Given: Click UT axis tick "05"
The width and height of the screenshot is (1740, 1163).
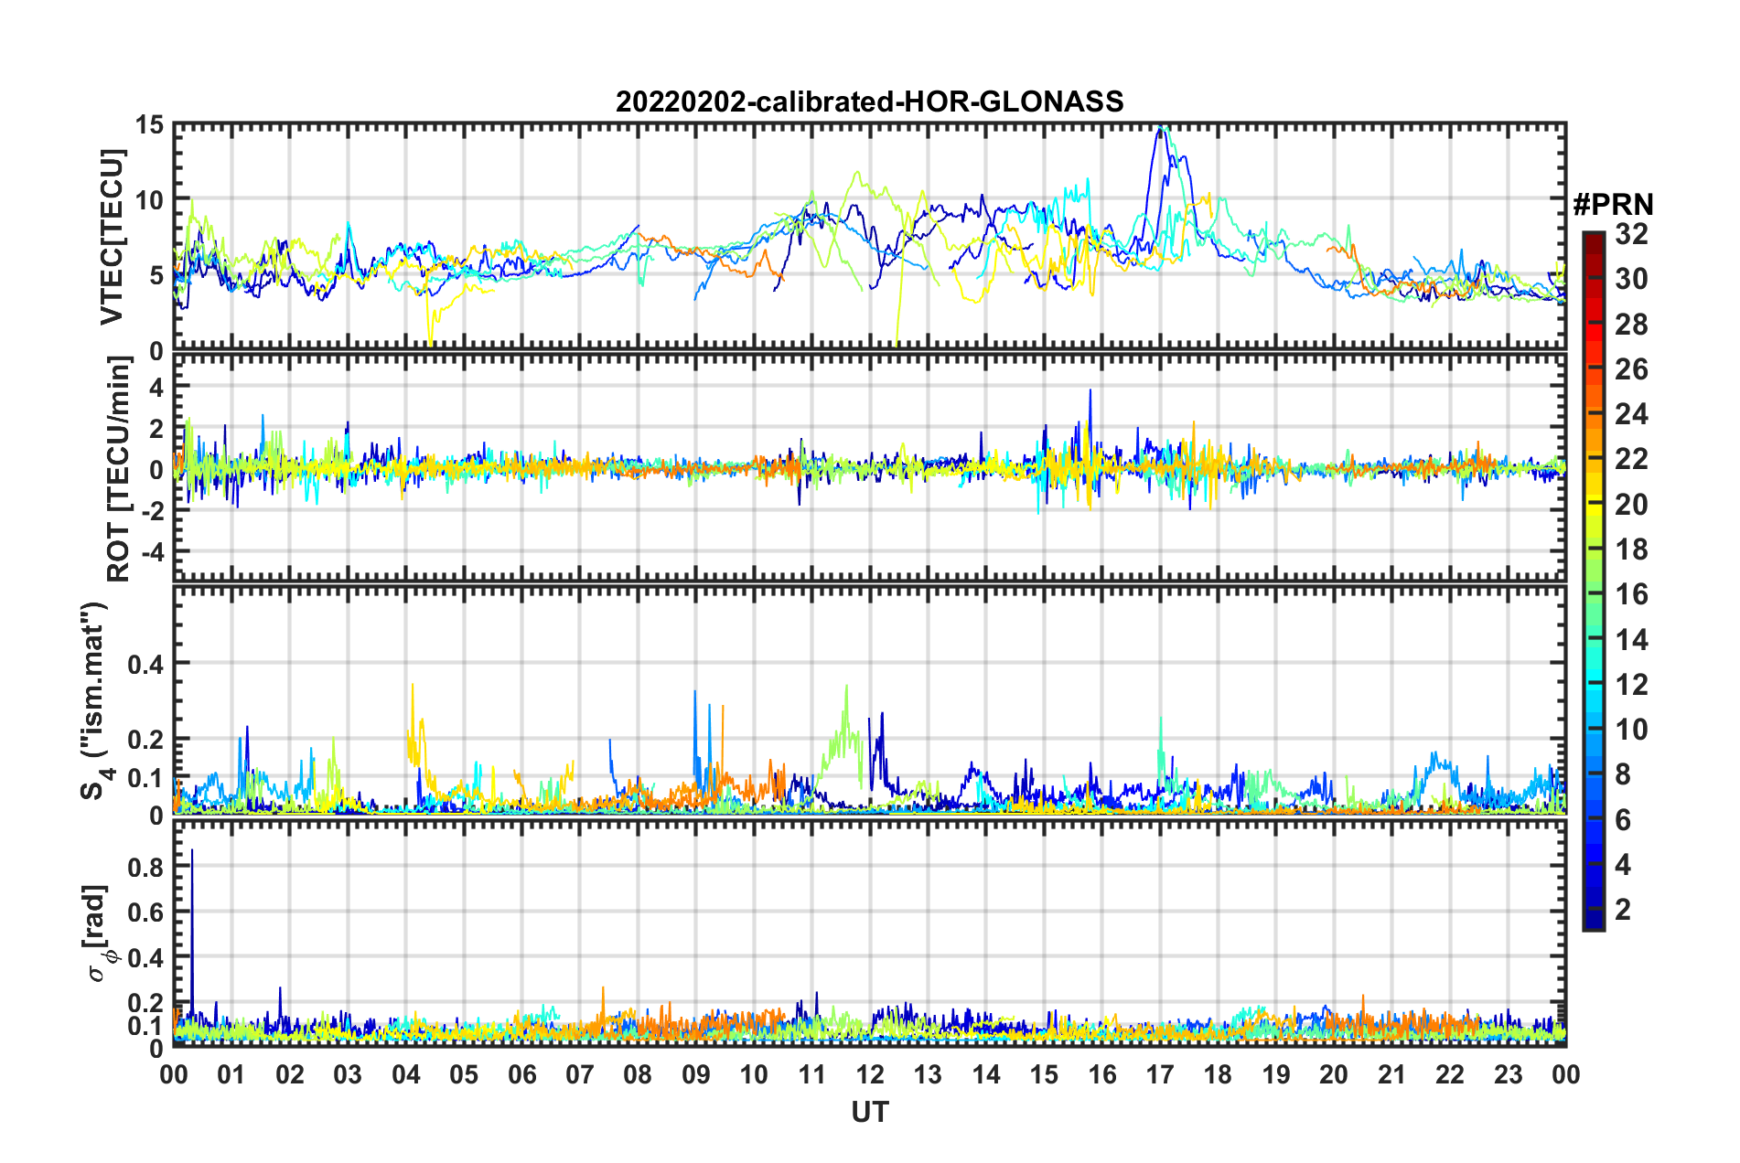Looking at the screenshot, I should 464,1074.
